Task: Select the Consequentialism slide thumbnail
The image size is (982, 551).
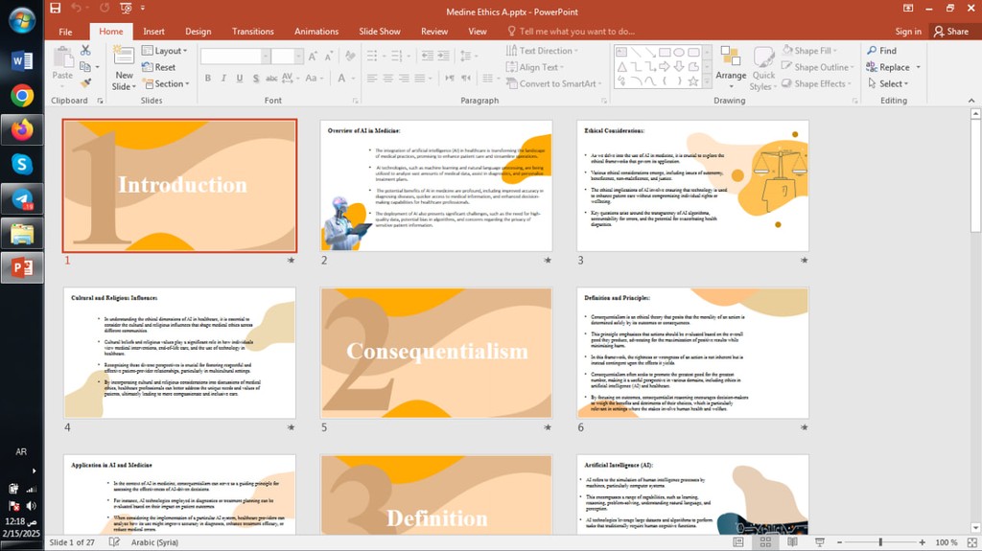Action: coord(436,354)
